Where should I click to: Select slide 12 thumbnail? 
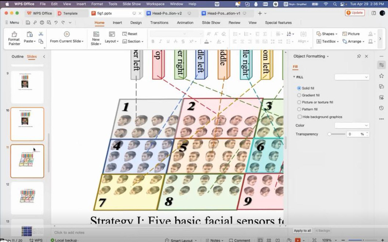pyautogui.click(x=27, y=198)
